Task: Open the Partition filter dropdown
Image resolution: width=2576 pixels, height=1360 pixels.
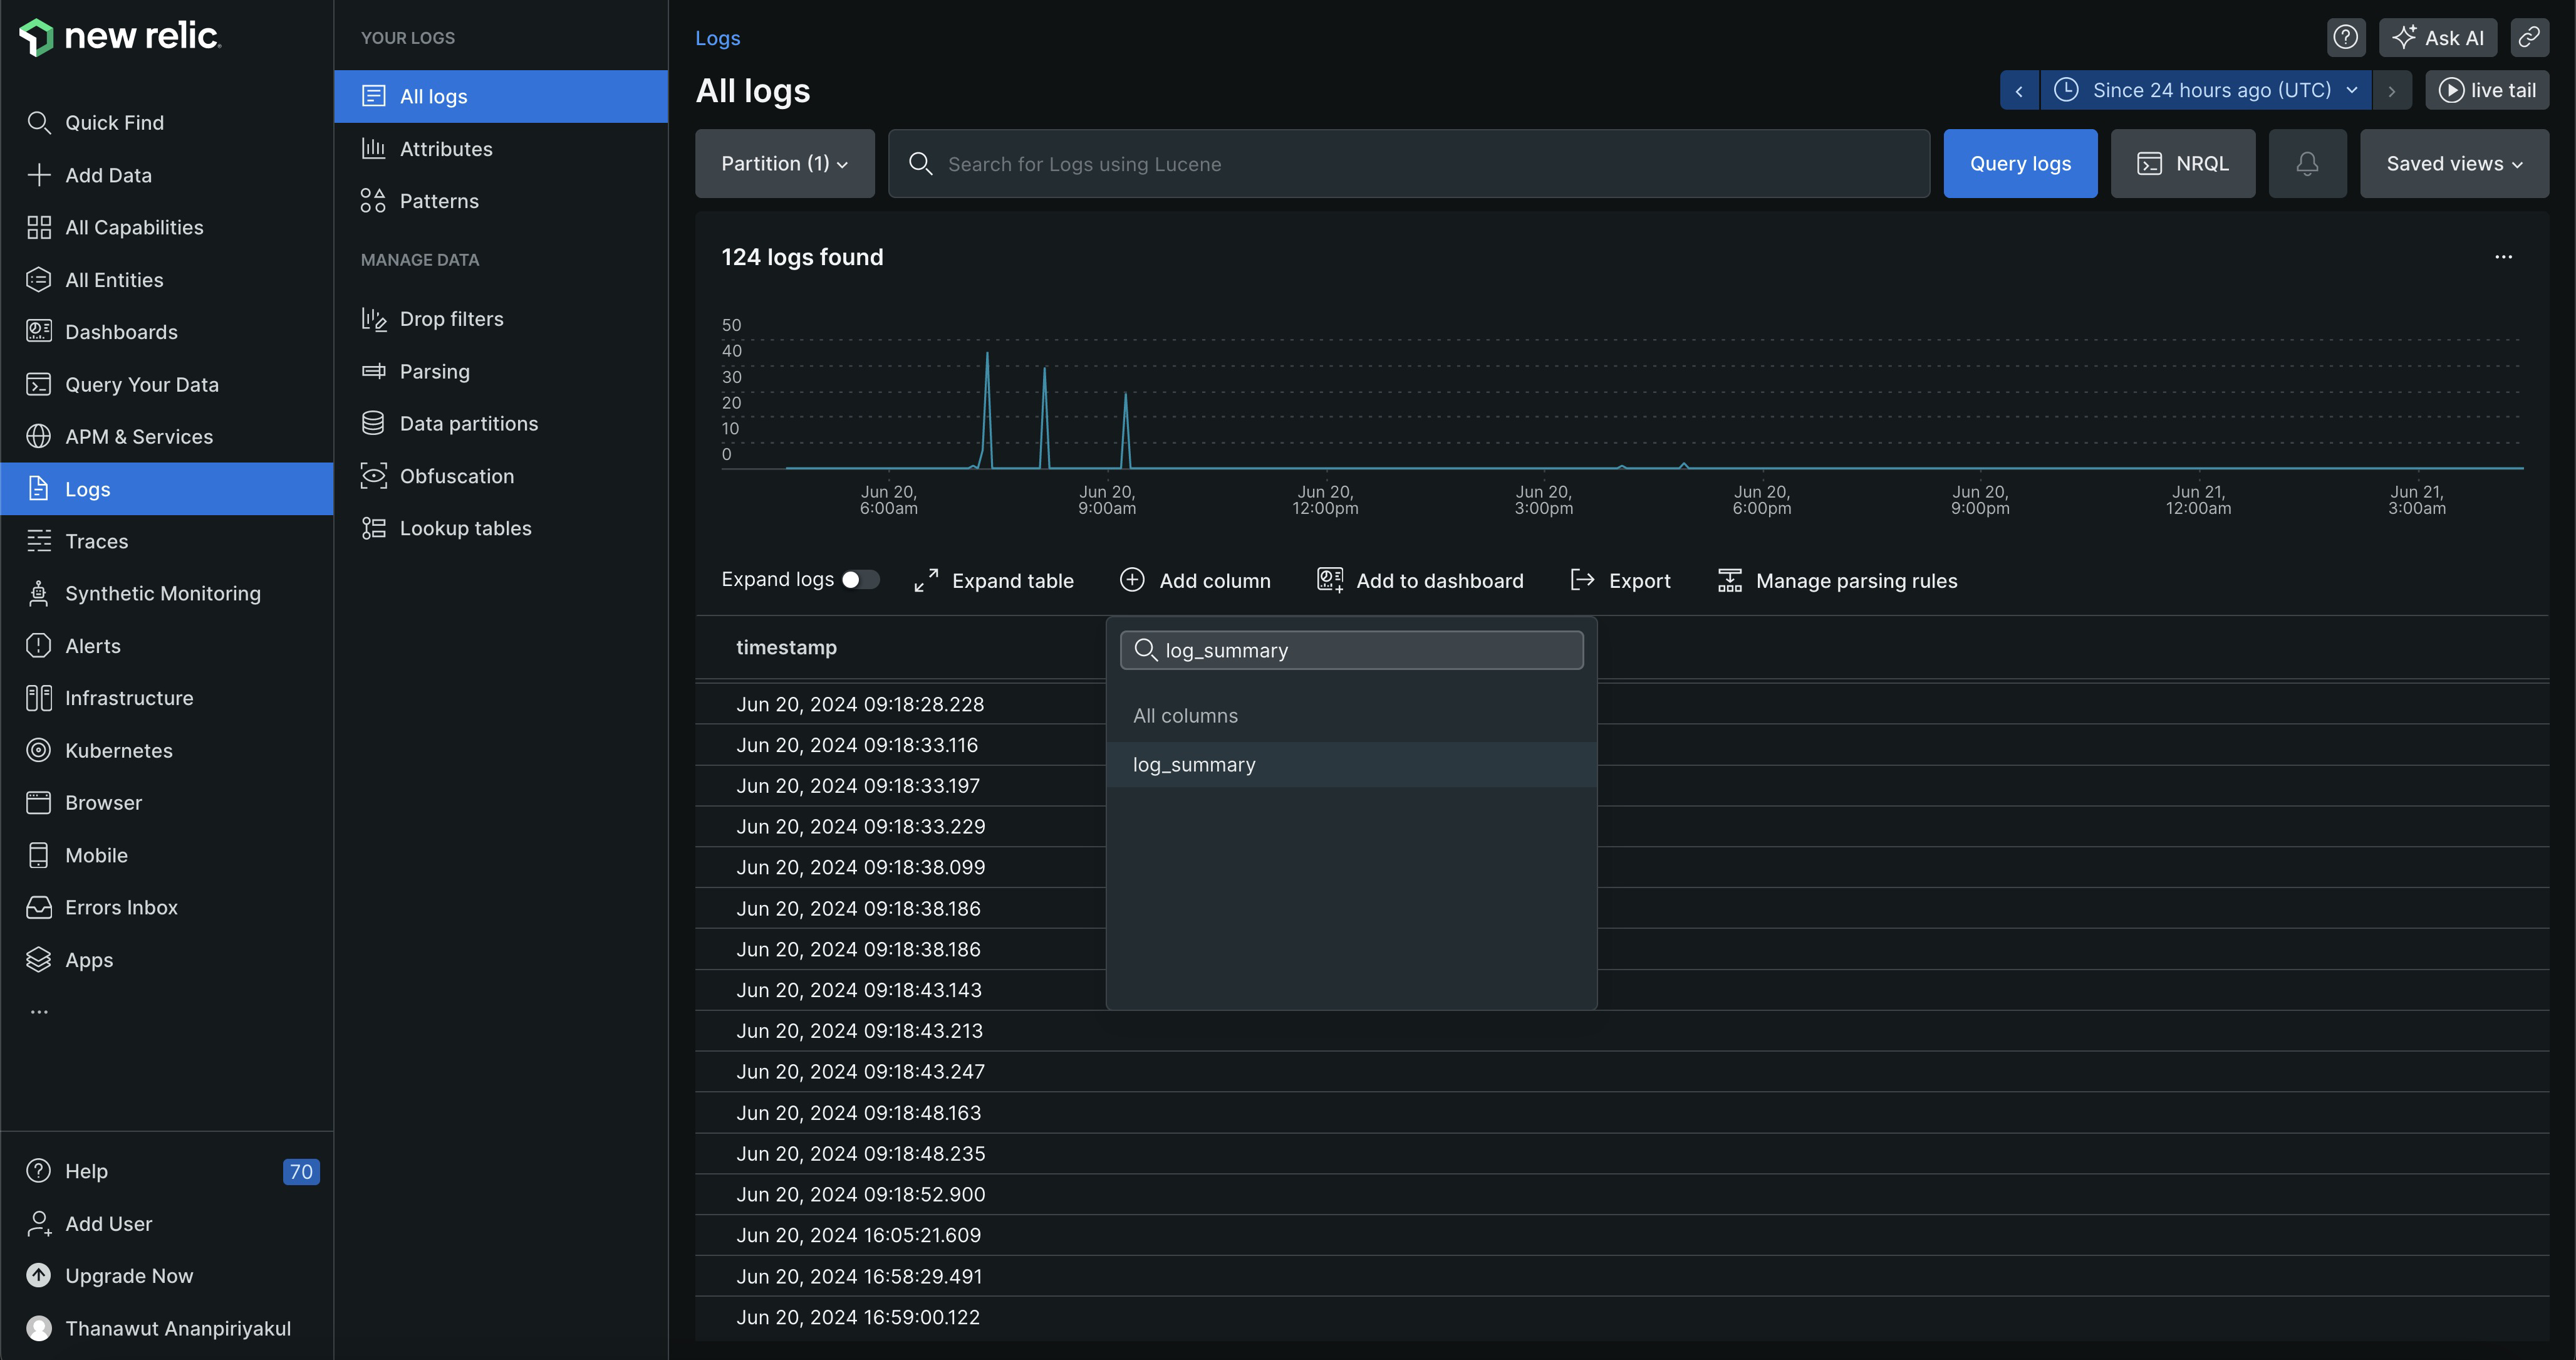Action: pos(784,163)
